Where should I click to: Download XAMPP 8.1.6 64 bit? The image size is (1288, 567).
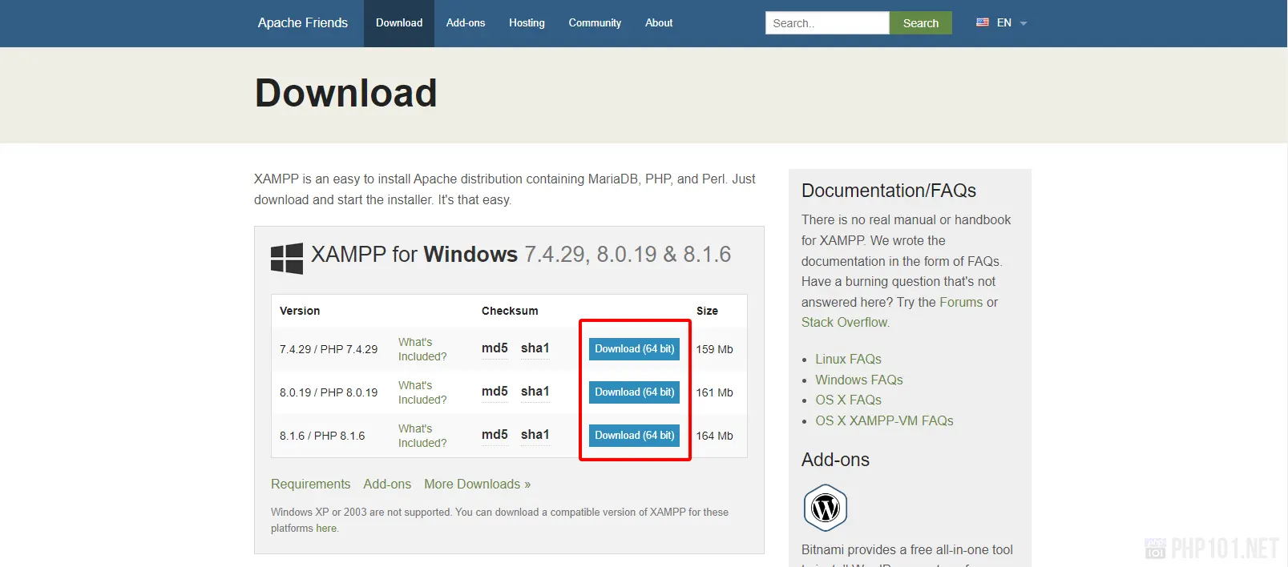tap(634, 436)
